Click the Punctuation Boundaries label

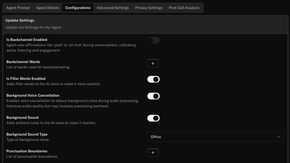[27, 151]
